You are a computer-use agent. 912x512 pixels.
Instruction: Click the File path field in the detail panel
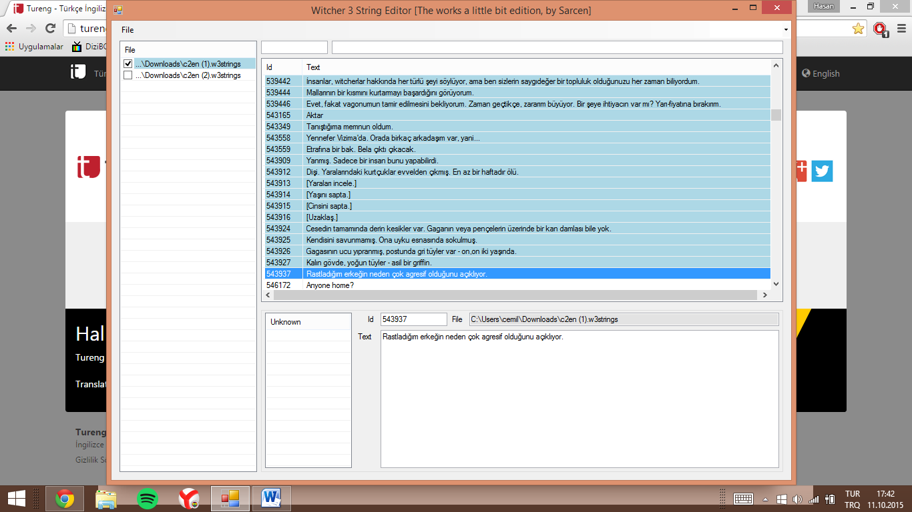click(x=624, y=319)
